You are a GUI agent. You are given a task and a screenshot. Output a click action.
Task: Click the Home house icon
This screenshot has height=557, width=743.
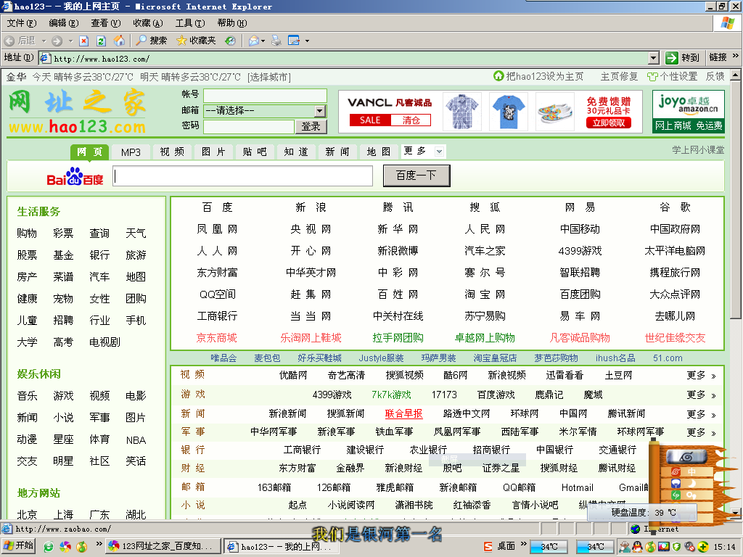pos(119,41)
